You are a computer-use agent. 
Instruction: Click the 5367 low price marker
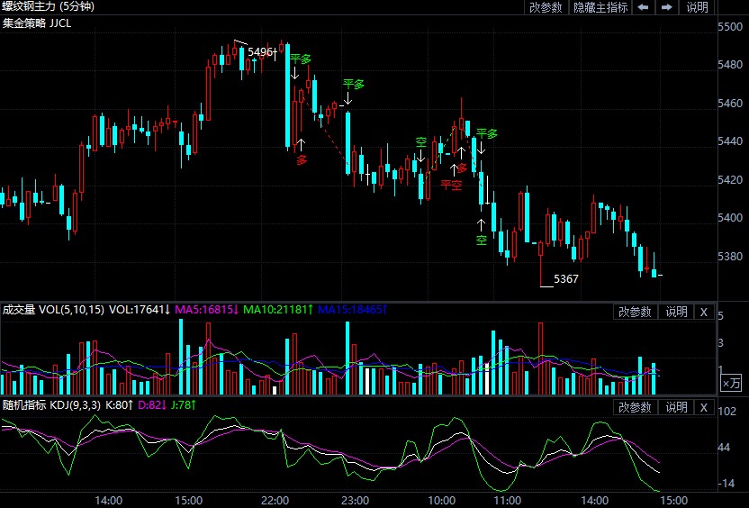point(565,279)
